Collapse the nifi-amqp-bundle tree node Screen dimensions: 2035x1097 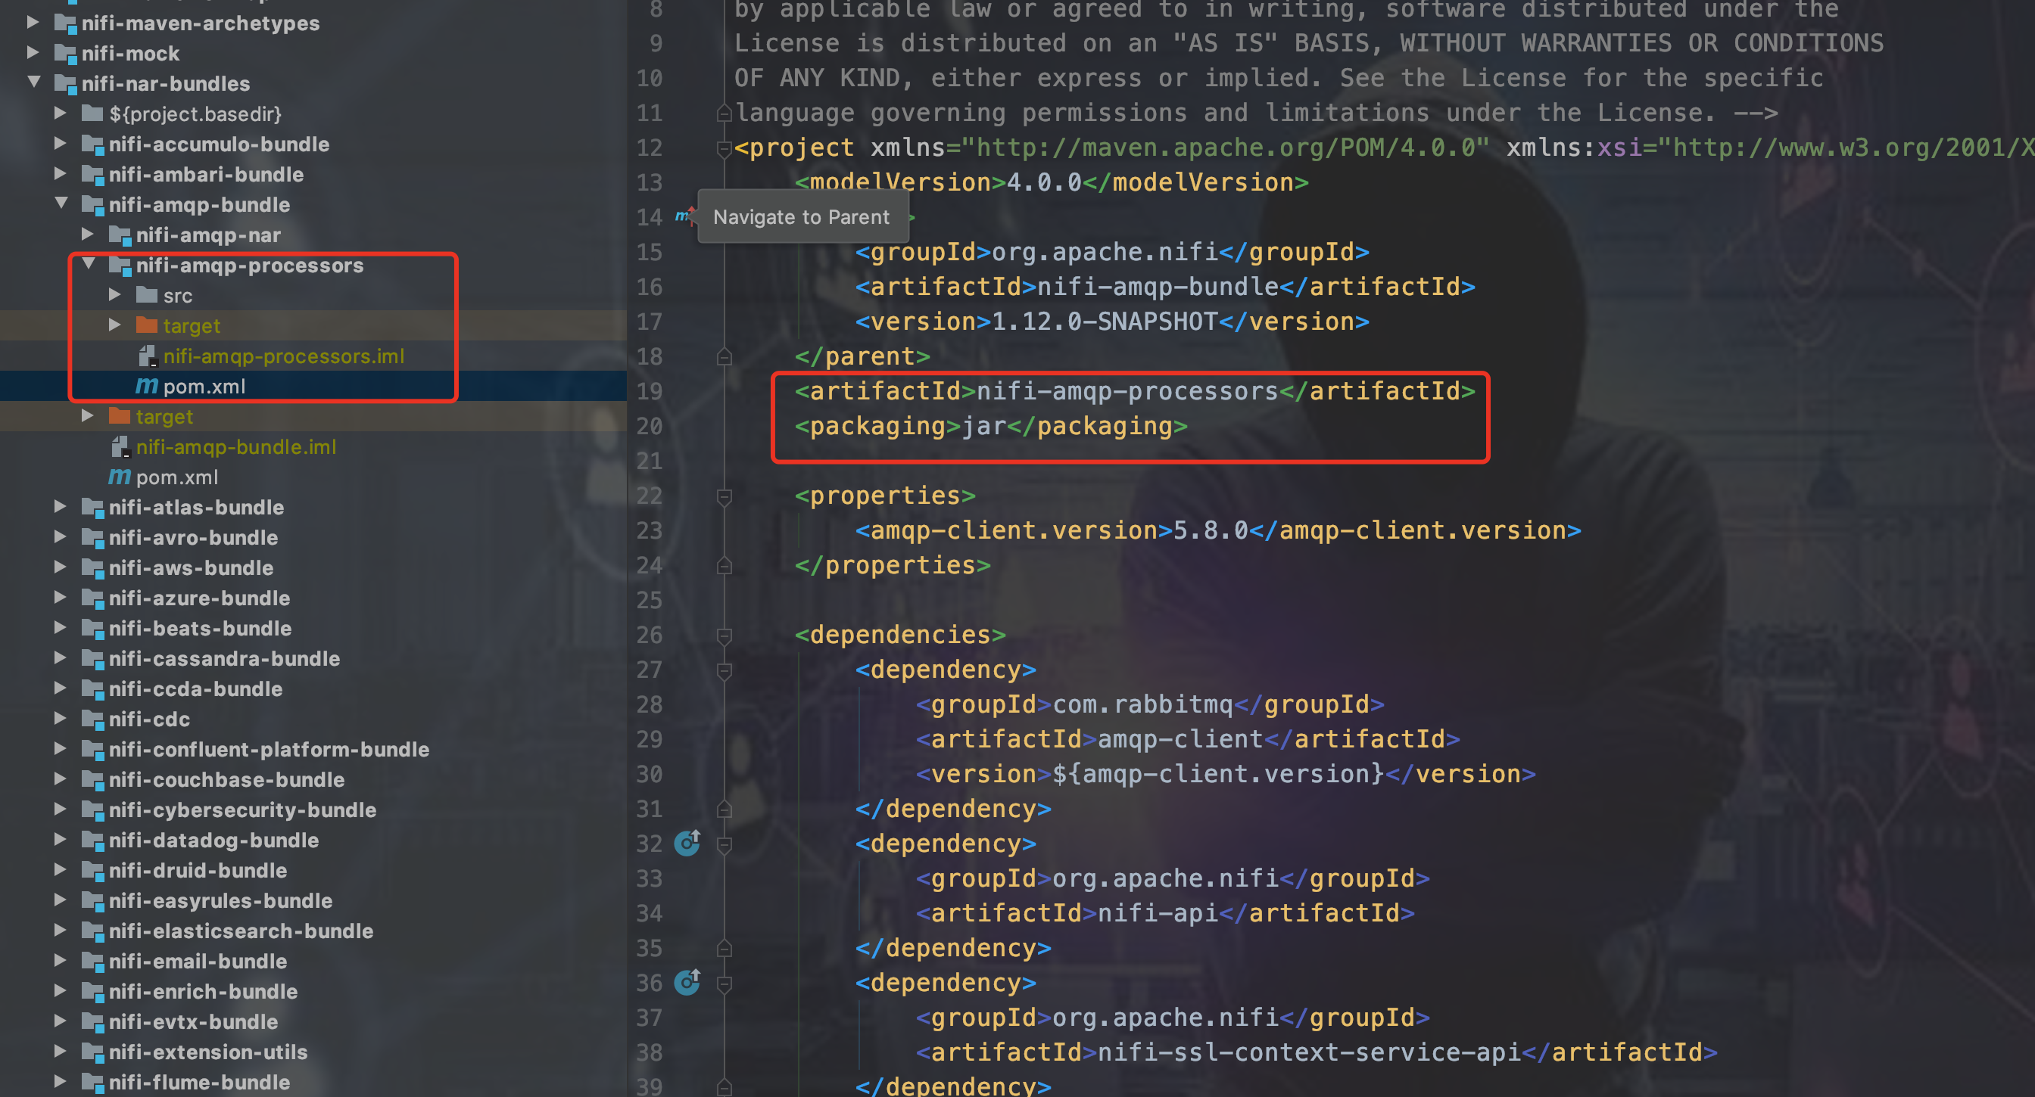tap(61, 204)
